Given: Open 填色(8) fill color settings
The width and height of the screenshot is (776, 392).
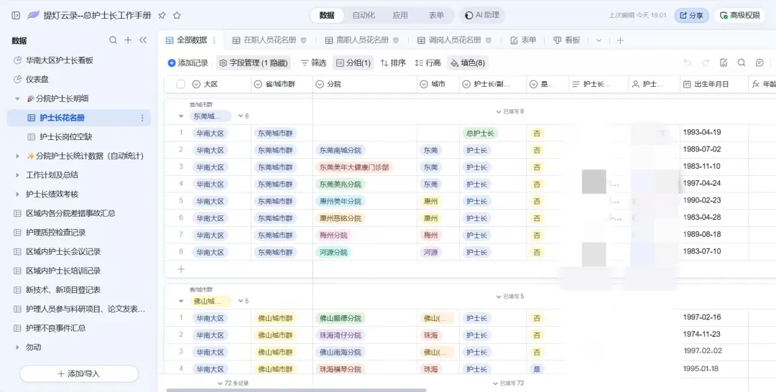Looking at the screenshot, I should click(x=467, y=63).
